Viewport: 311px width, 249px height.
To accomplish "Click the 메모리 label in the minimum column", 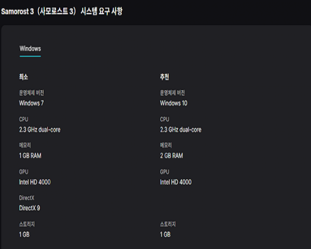I will pyautogui.click(x=25, y=146).
